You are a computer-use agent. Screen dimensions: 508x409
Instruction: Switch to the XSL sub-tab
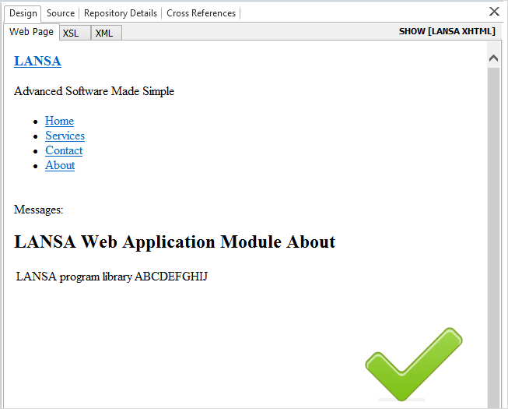coord(75,33)
